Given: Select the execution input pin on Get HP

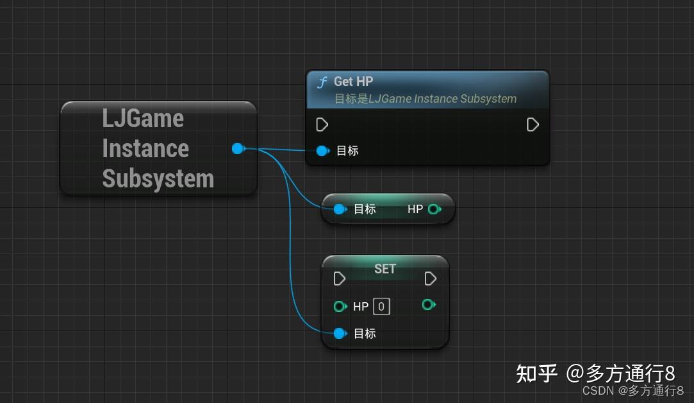Looking at the screenshot, I should (322, 124).
